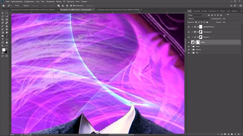Hide the Фон group

189,53
